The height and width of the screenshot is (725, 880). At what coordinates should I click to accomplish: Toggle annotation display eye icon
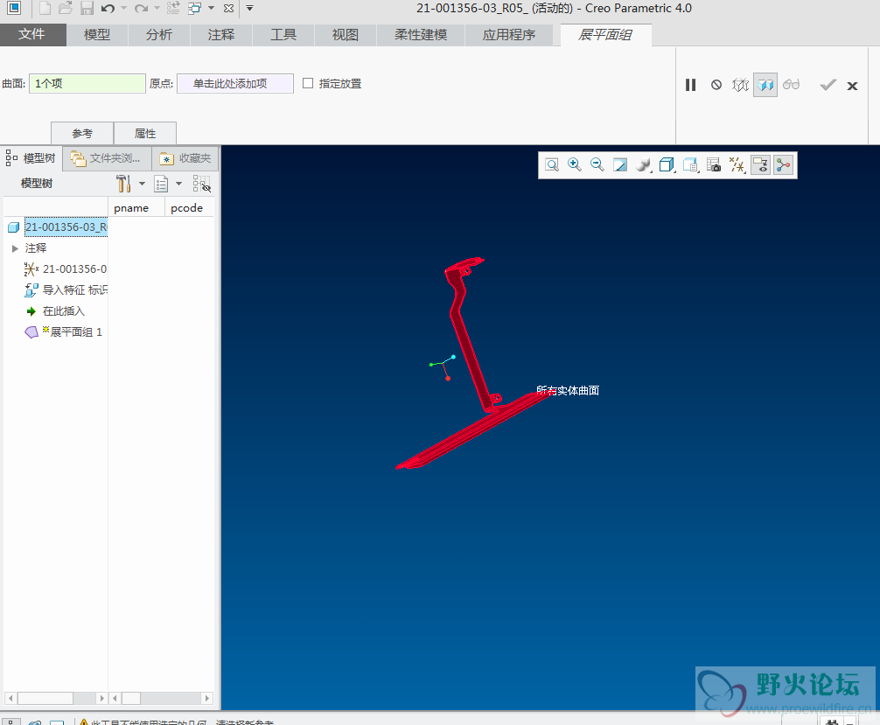(x=760, y=165)
